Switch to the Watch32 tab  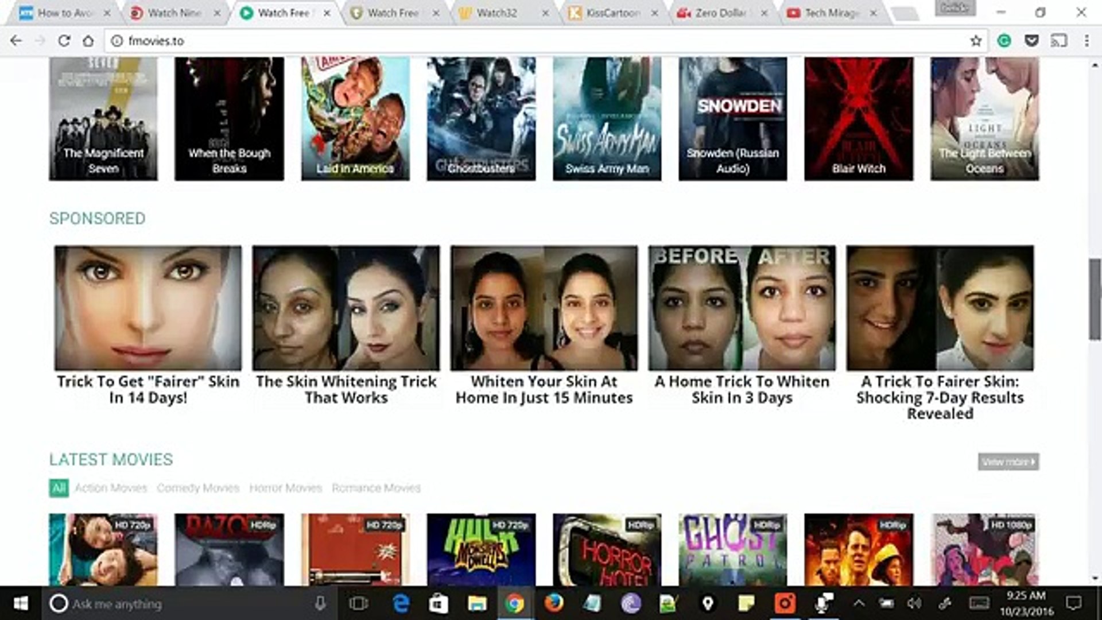point(496,13)
